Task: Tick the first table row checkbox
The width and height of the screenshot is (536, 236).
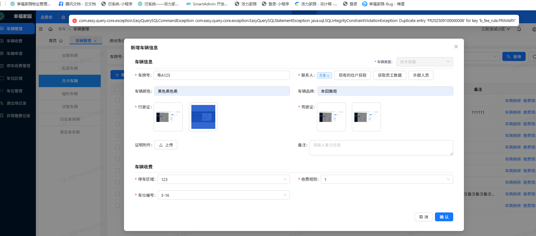Action: (117, 101)
